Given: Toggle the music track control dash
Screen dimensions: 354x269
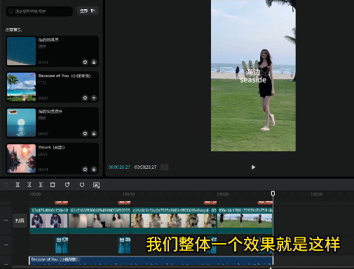Looking at the screenshot, I should tap(6, 264).
